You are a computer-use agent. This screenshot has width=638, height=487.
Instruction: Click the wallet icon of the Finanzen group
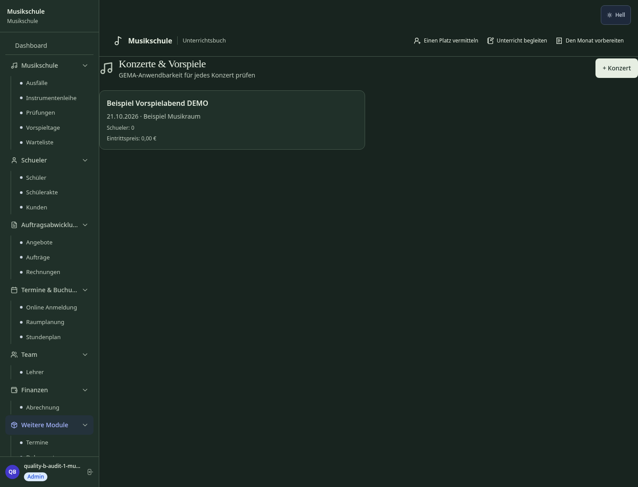14,390
